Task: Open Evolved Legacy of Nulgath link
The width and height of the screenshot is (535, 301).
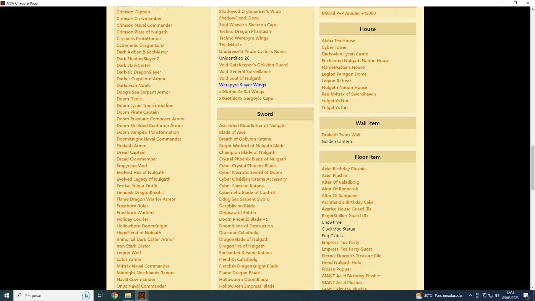Action: (x=143, y=179)
